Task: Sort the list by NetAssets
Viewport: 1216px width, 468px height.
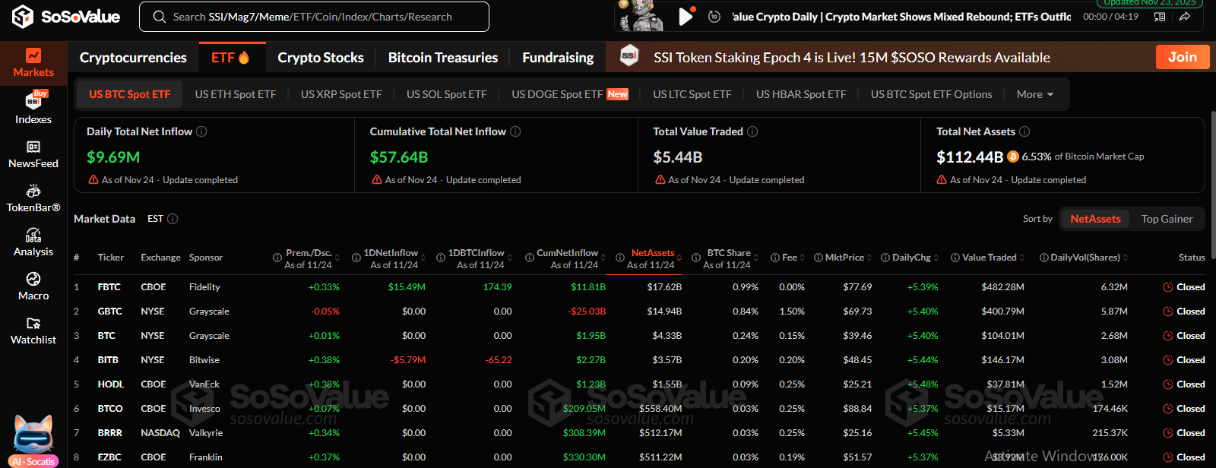Action: (1095, 219)
